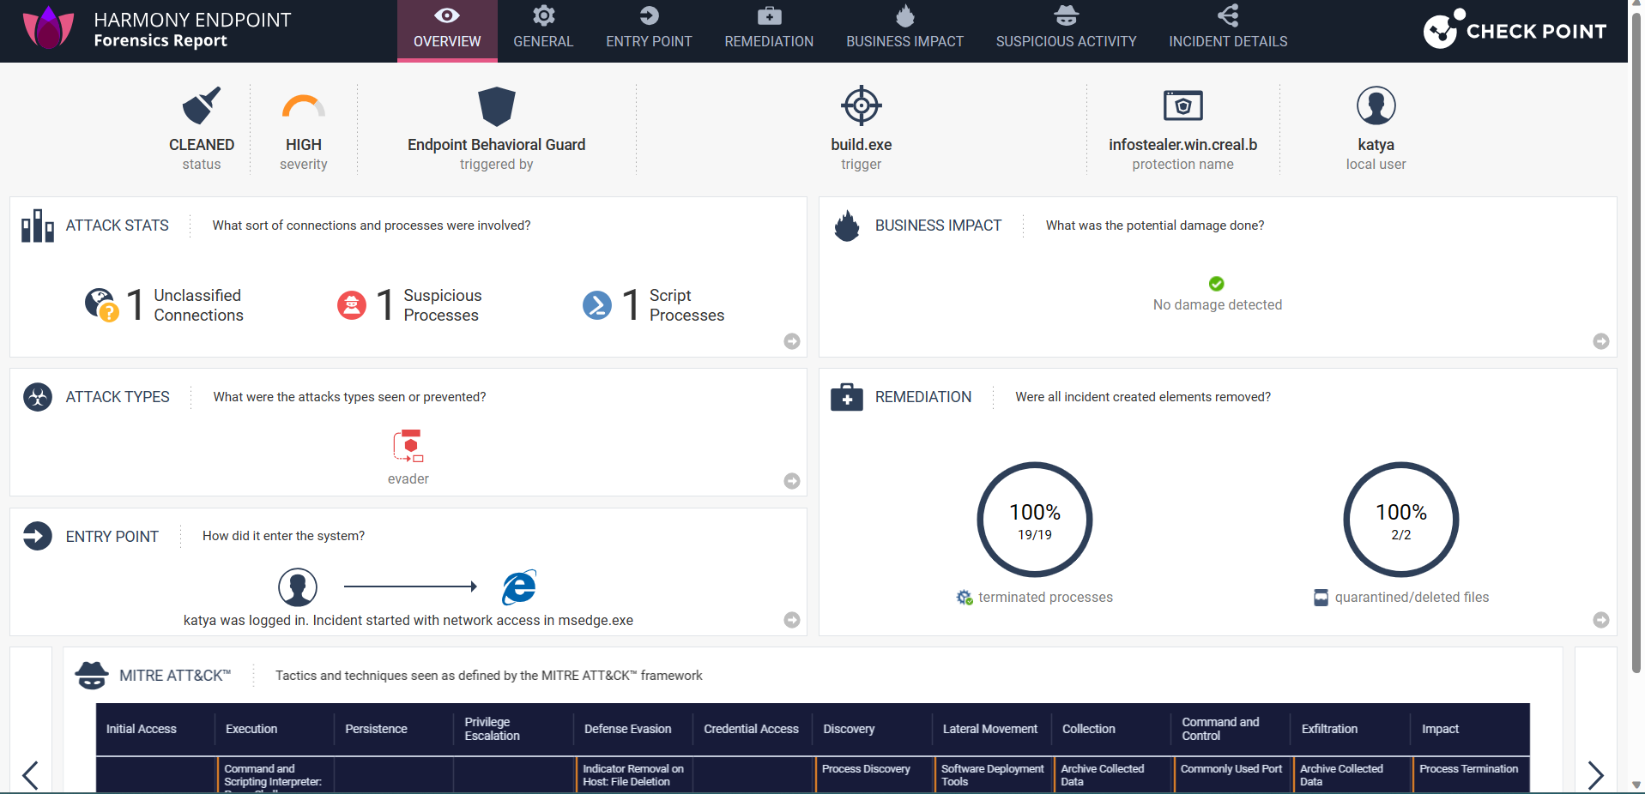1645x794 pixels.
Task: Click the Remediation medical kit icon
Action: pyautogui.click(x=847, y=397)
